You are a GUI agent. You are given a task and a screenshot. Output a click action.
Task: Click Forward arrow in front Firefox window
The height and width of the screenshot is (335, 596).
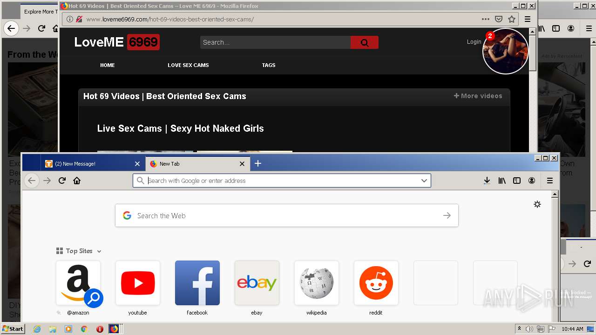47,181
